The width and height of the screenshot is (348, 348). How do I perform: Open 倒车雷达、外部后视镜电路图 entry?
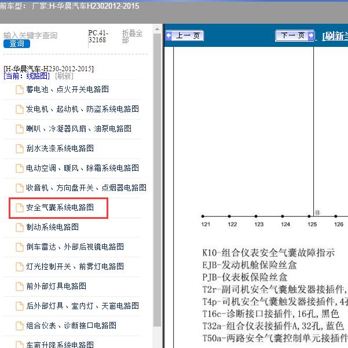[x=75, y=247]
